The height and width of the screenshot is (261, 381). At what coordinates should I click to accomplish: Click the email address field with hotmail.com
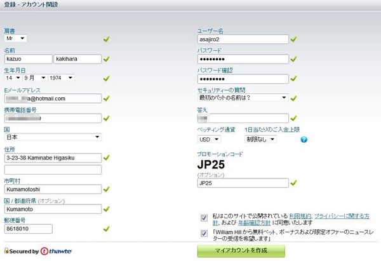[x=53, y=98]
